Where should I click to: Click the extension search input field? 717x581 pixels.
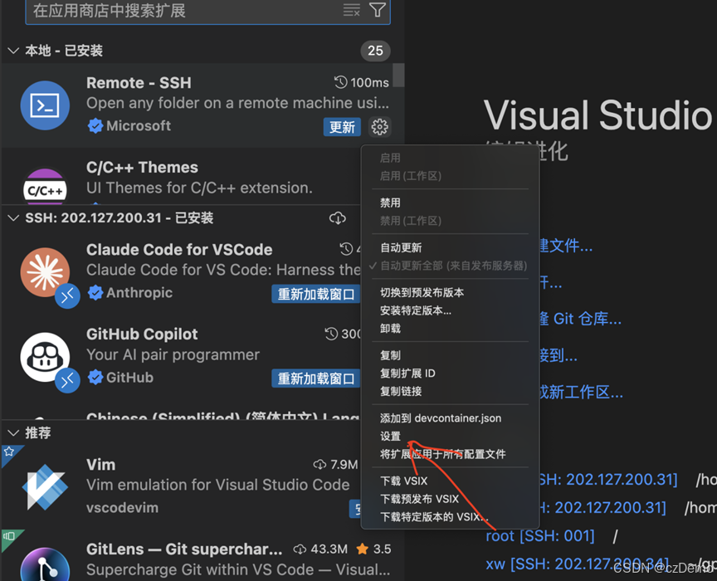166,12
